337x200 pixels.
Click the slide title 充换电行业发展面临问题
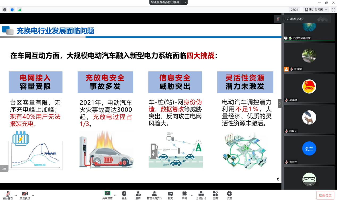point(56,31)
